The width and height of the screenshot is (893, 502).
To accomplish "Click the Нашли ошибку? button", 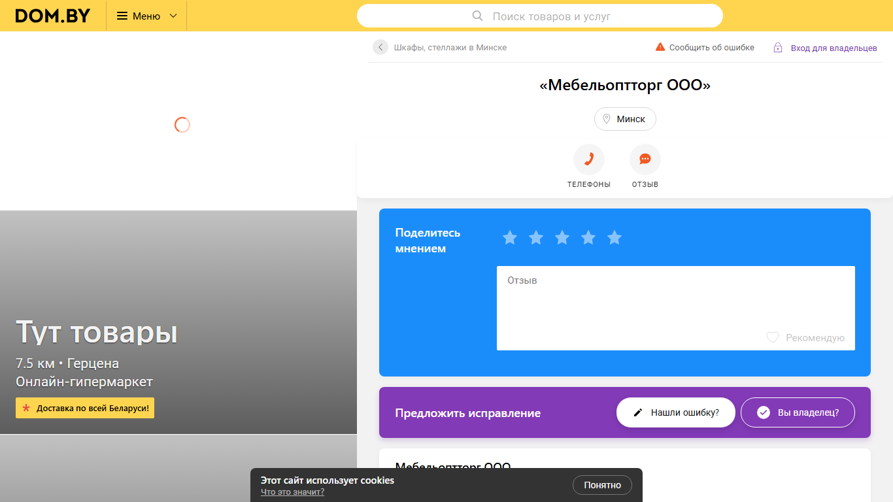I will click(x=676, y=412).
